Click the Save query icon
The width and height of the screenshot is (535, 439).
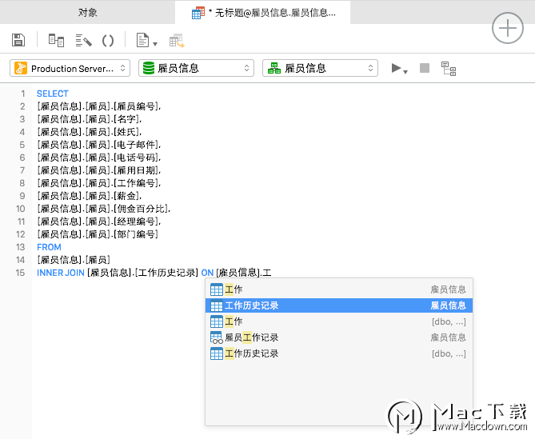18,40
